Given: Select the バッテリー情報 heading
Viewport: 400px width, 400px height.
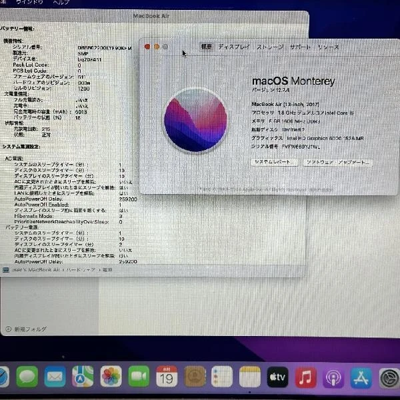Looking at the screenshot, I should click(x=17, y=29).
